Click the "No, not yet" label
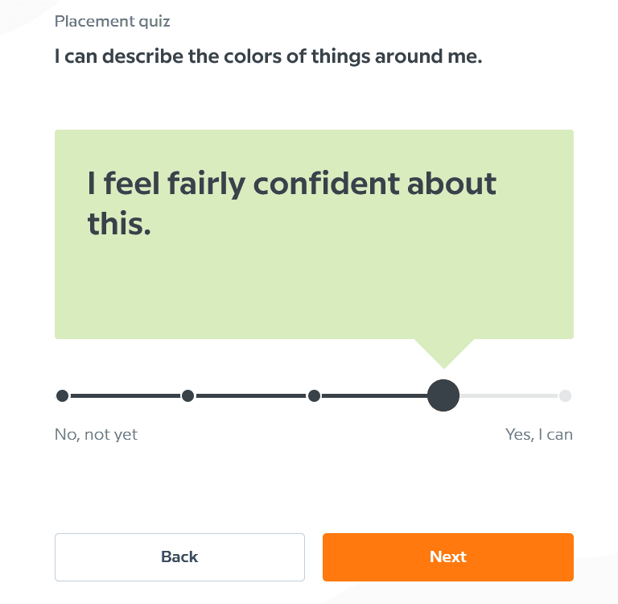Screen dimensions: 618x604 point(96,435)
